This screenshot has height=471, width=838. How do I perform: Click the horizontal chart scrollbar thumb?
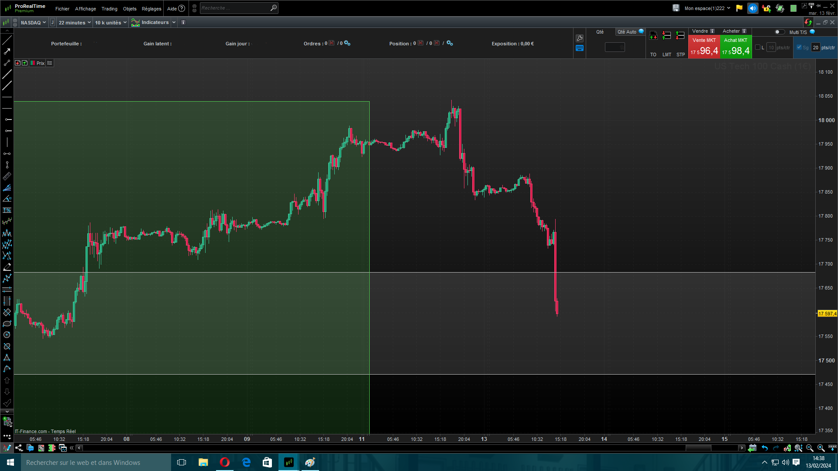click(698, 448)
